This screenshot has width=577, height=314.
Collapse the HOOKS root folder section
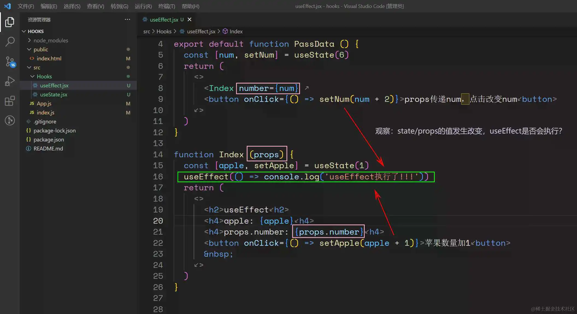click(24, 31)
